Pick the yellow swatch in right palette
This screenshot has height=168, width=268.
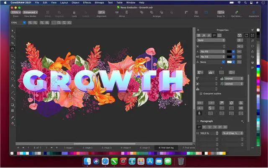point(258,75)
